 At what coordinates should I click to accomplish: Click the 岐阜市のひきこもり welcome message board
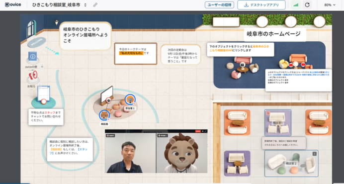point(86,36)
